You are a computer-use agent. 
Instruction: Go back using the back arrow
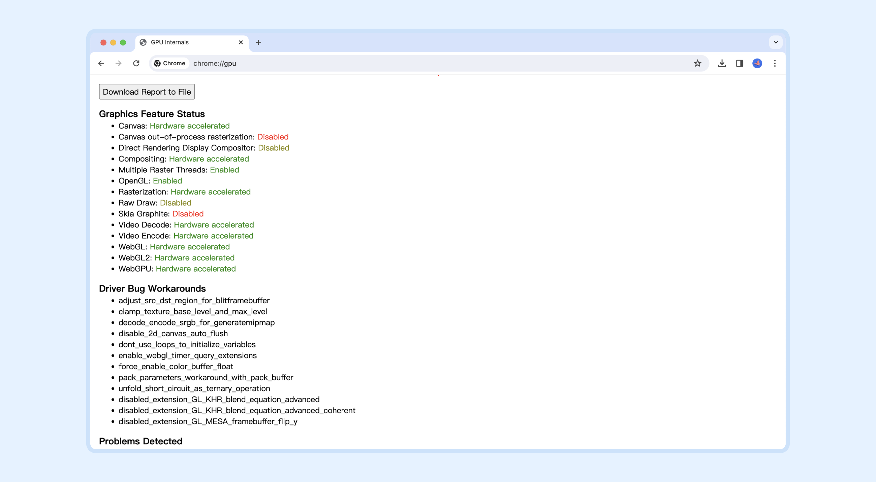[101, 63]
